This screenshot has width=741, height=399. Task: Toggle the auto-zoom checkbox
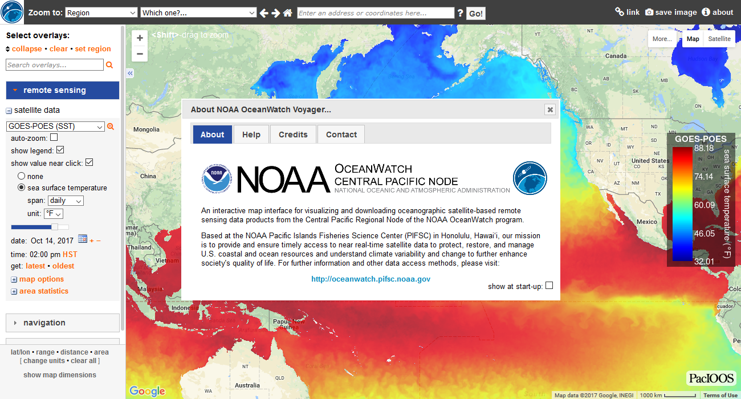click(x=54, y=137)
